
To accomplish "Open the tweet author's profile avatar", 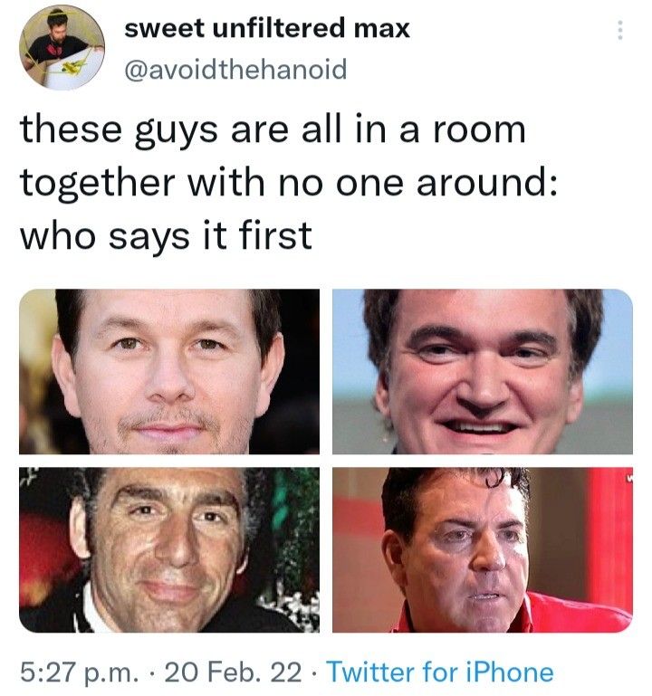I will [62, 47].
